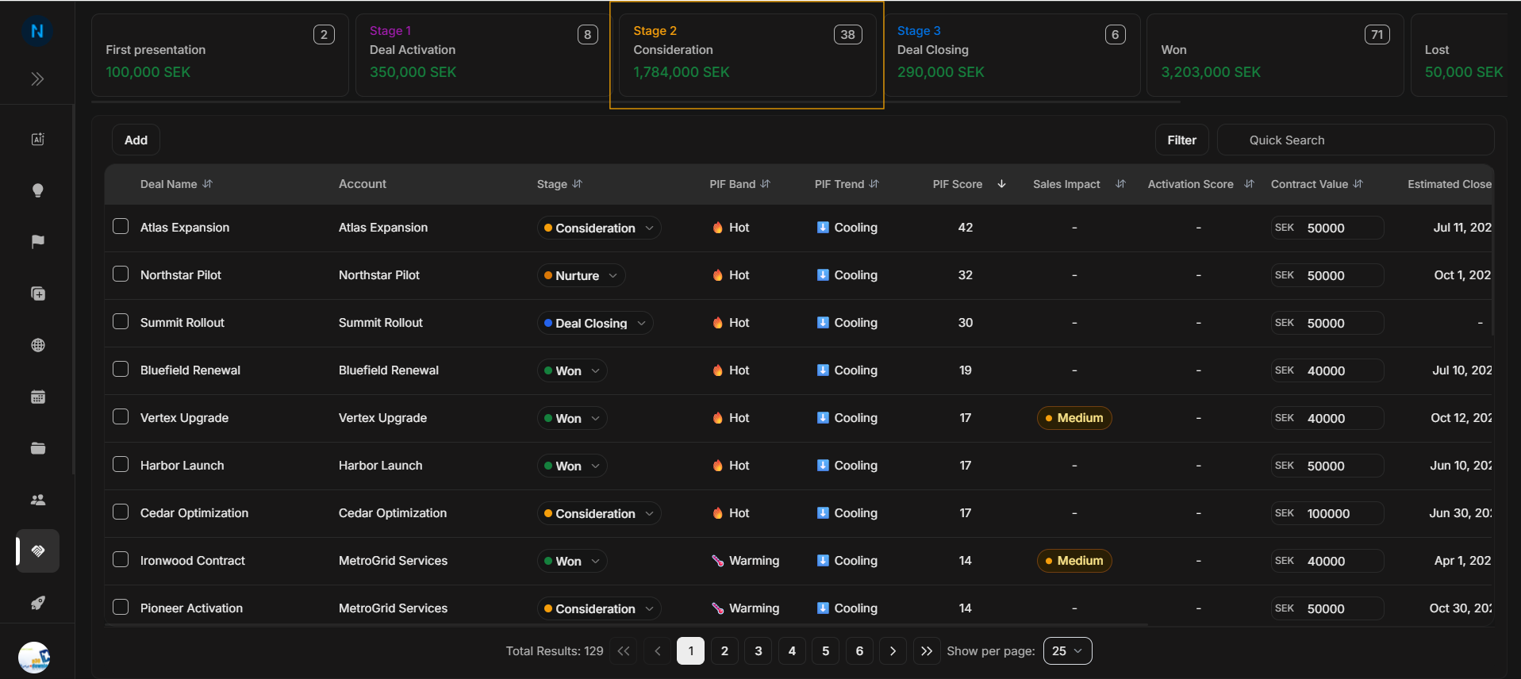Select the First presentation stage card

tap(220, 56)
